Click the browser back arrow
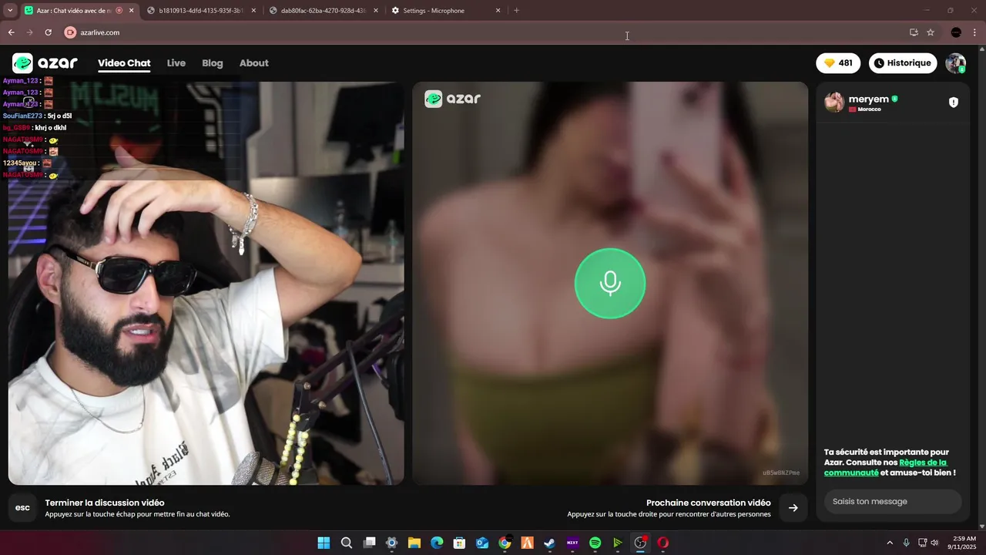986x555 pixels. tap(11, 32)
